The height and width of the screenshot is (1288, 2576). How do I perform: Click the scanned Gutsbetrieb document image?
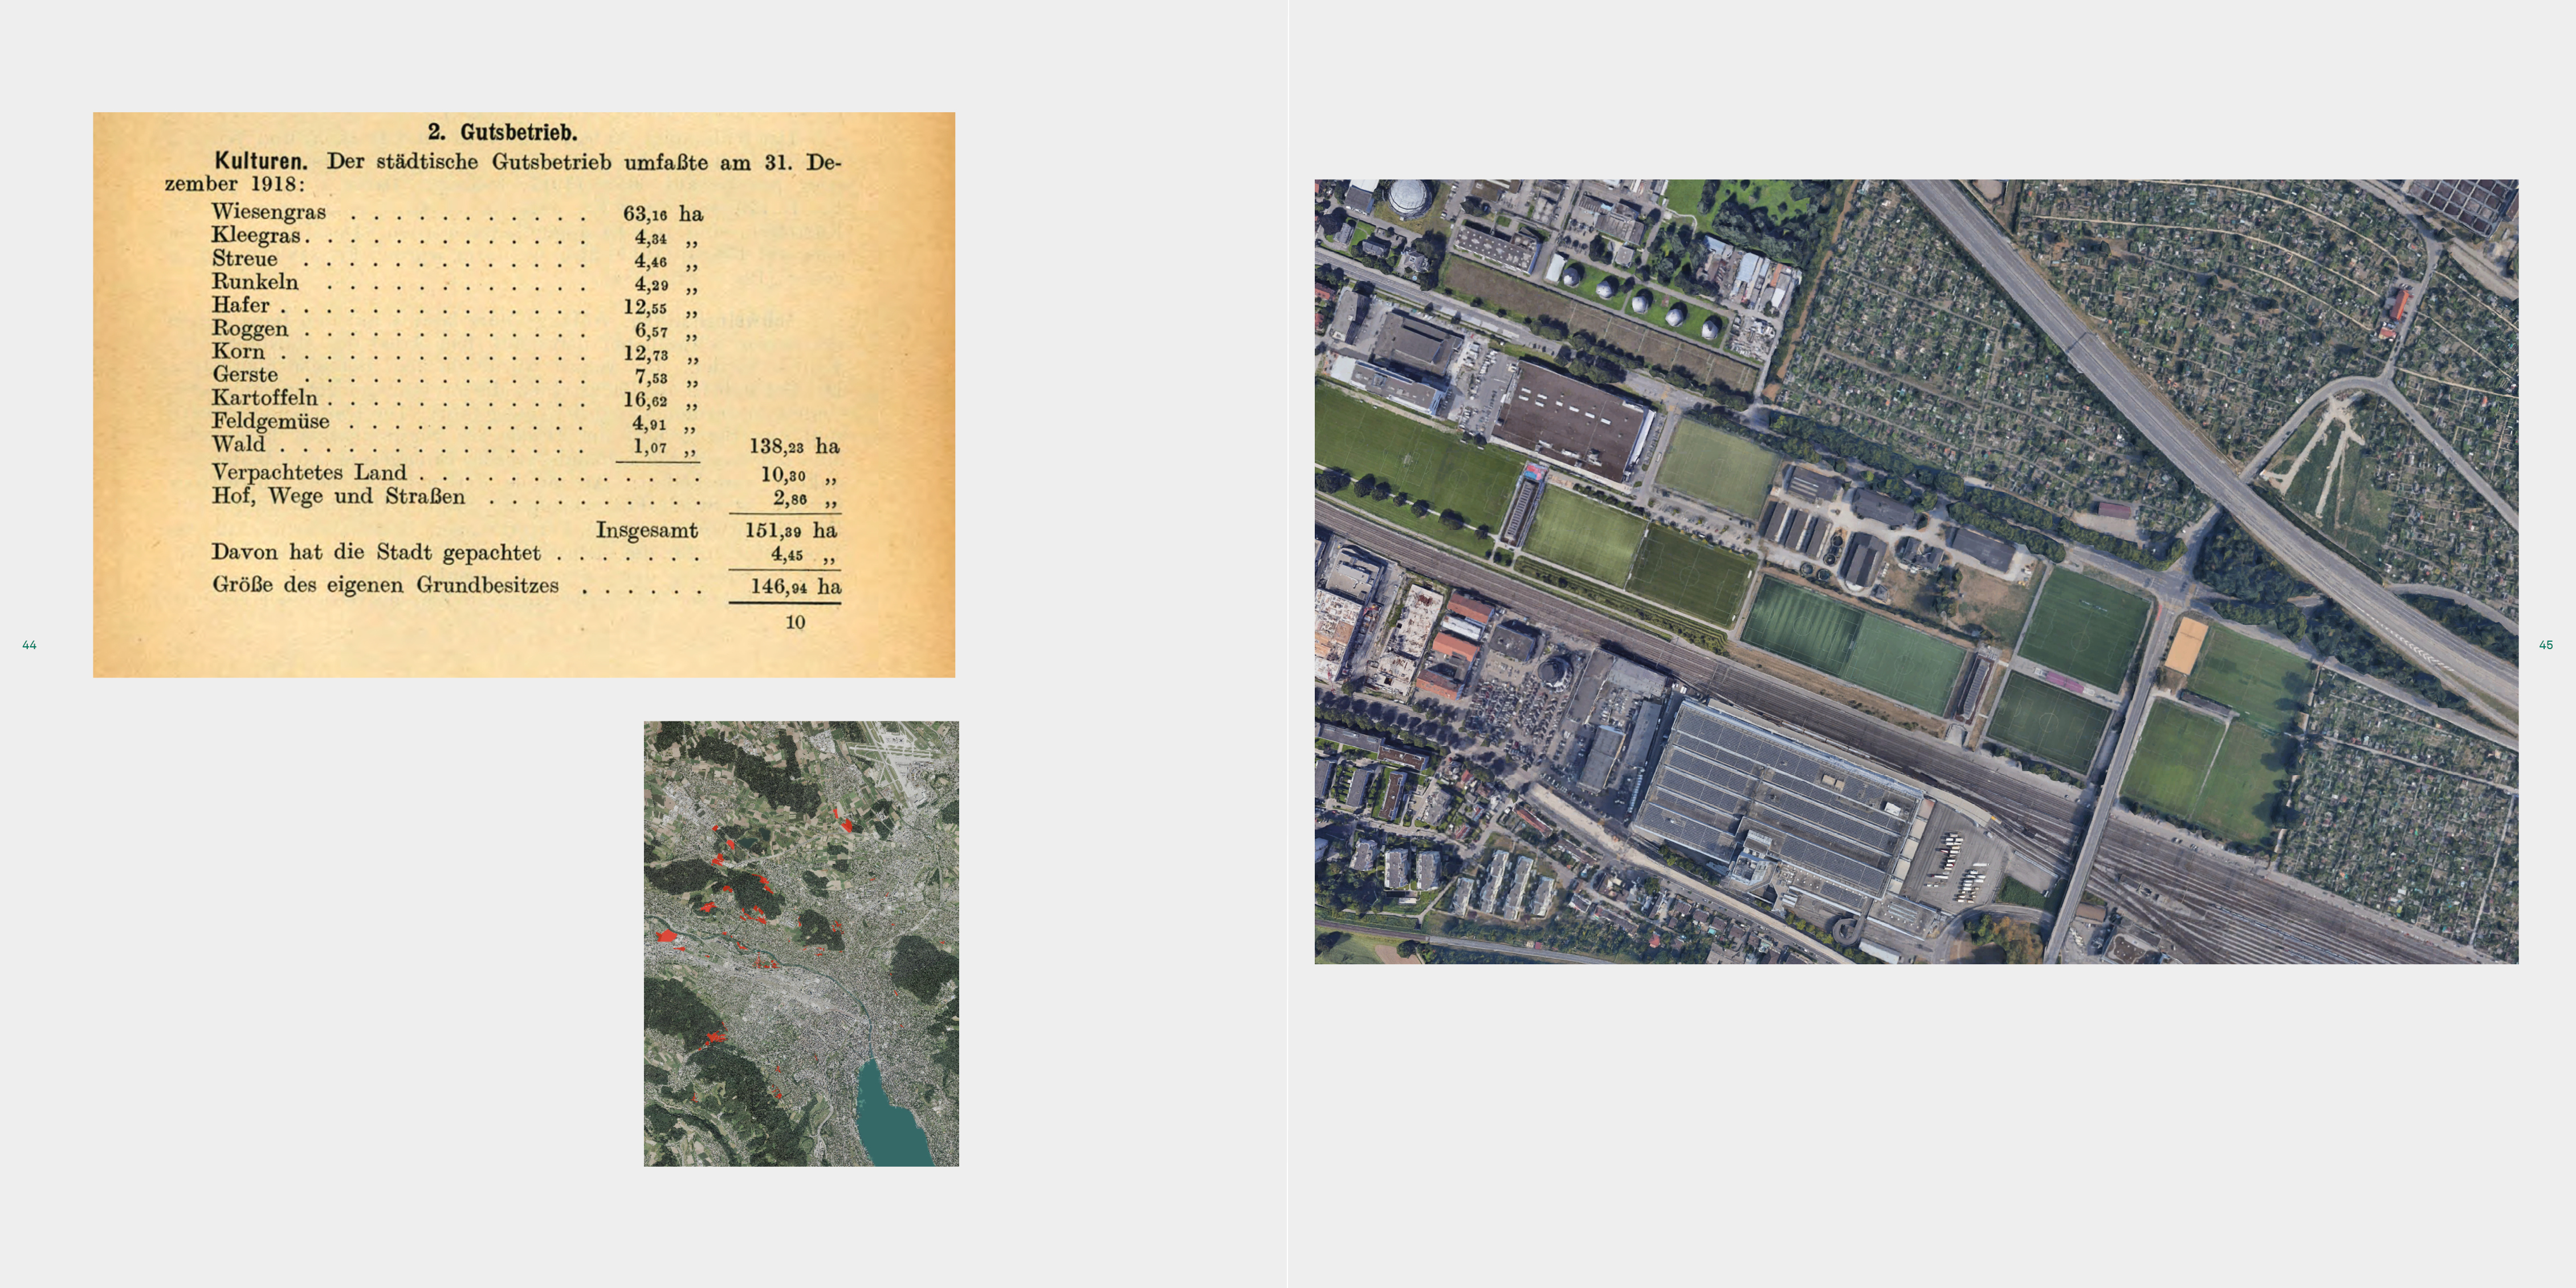click(x=524, y=395)
